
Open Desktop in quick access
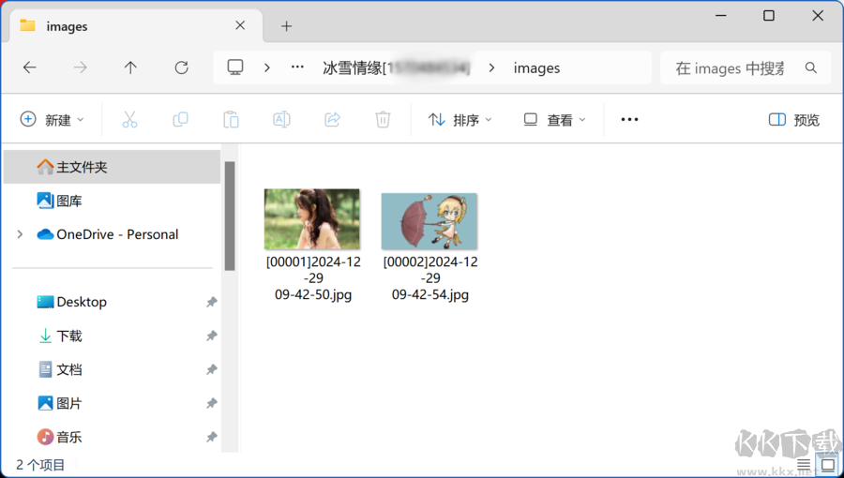point(71,302)
